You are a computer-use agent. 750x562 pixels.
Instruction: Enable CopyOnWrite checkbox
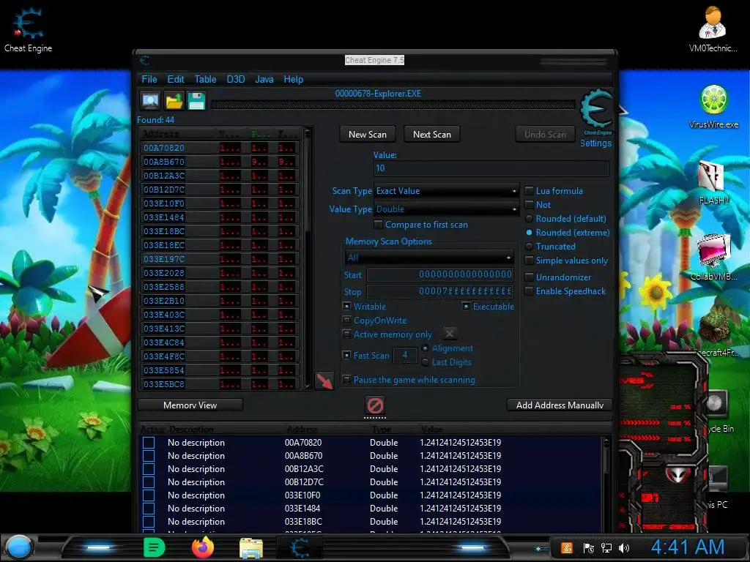point(346,321)
